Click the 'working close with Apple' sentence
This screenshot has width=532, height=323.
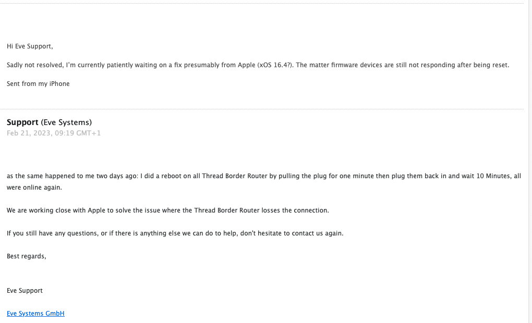(x=168, y=210)
